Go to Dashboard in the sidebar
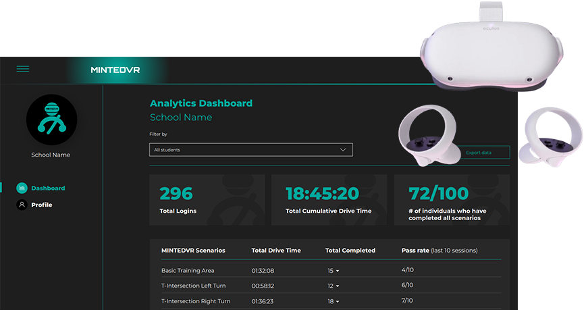Screen dimensions: 586x310 tap(48, 188)
